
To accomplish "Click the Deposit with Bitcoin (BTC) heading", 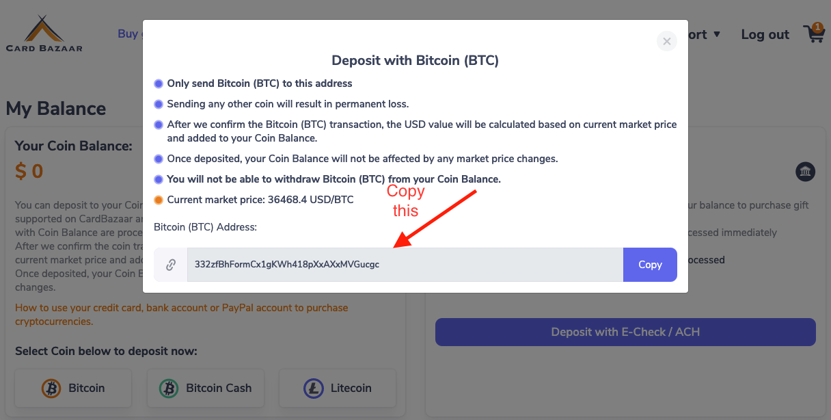I will click(415, 60).
